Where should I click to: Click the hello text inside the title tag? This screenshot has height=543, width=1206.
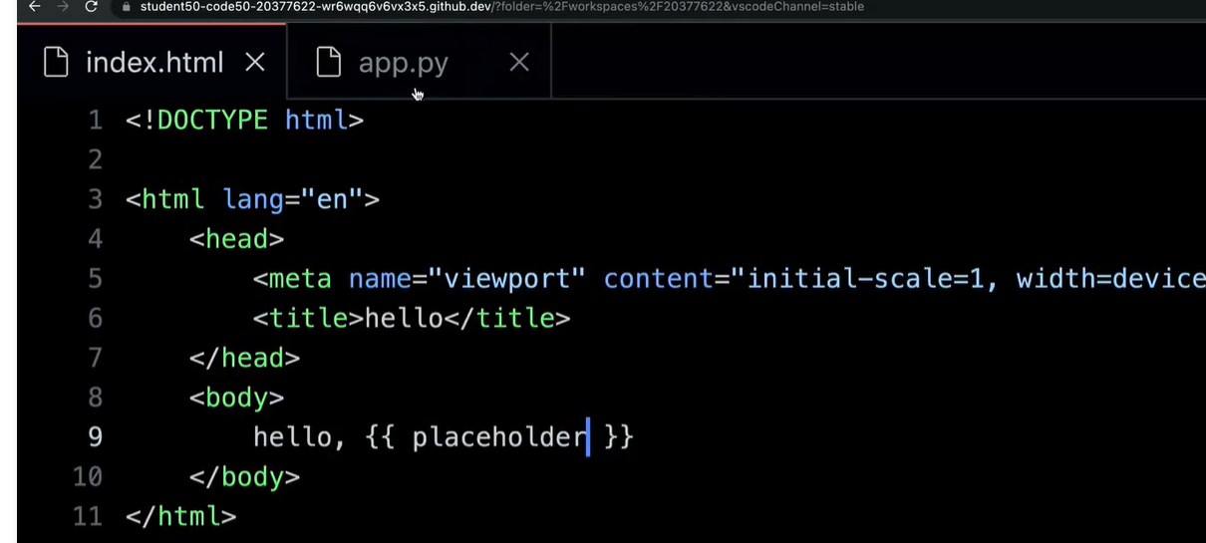tap(404, 319)
